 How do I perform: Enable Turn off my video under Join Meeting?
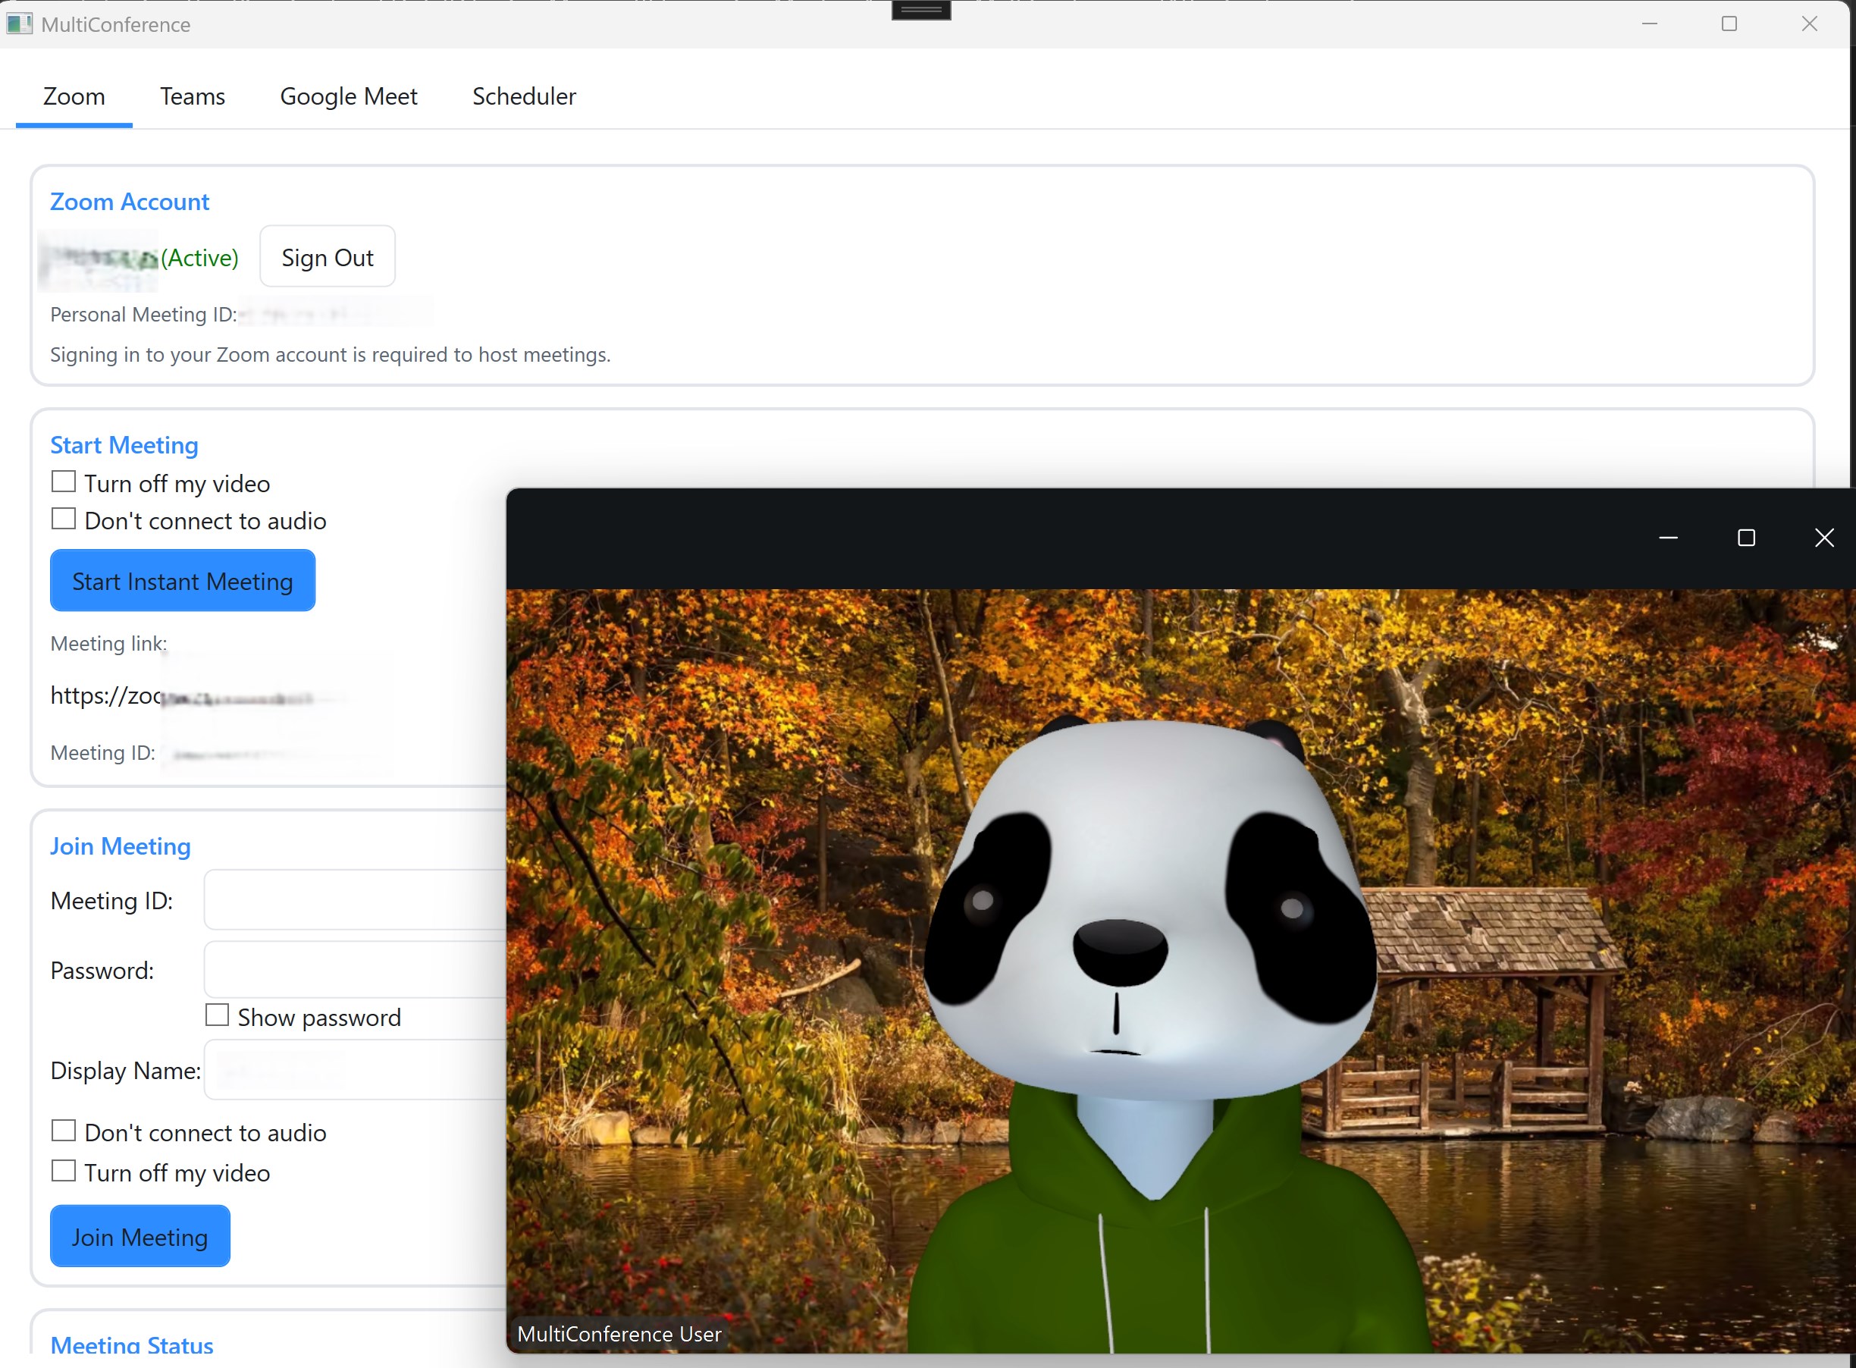64,1171
